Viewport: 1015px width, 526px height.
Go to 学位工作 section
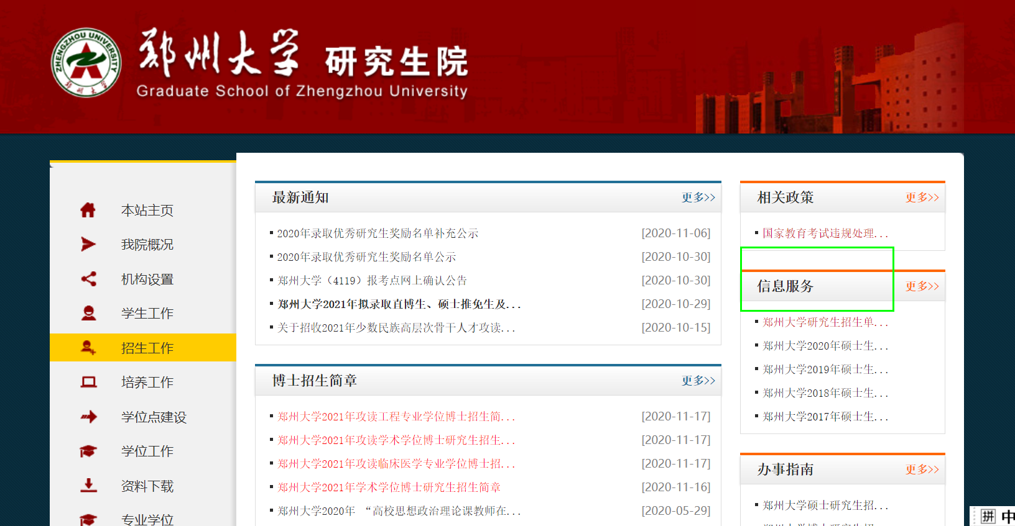[x=147, y=451]
